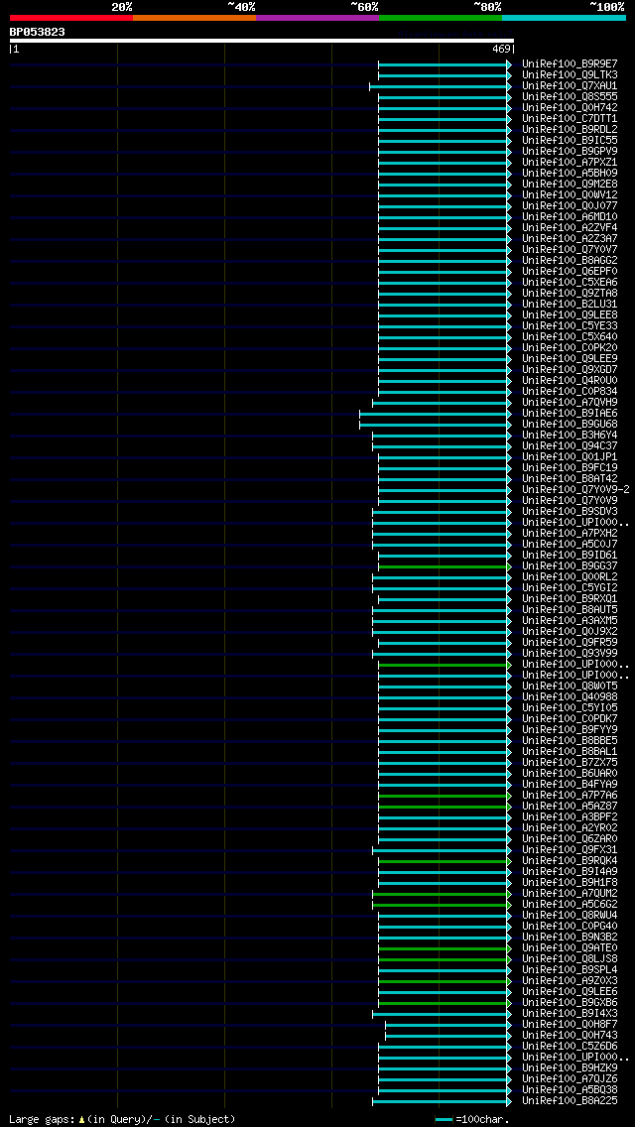Select the UniRef100_C0PK20 label
635x1127 pixels.
click(x=570, y=348)
